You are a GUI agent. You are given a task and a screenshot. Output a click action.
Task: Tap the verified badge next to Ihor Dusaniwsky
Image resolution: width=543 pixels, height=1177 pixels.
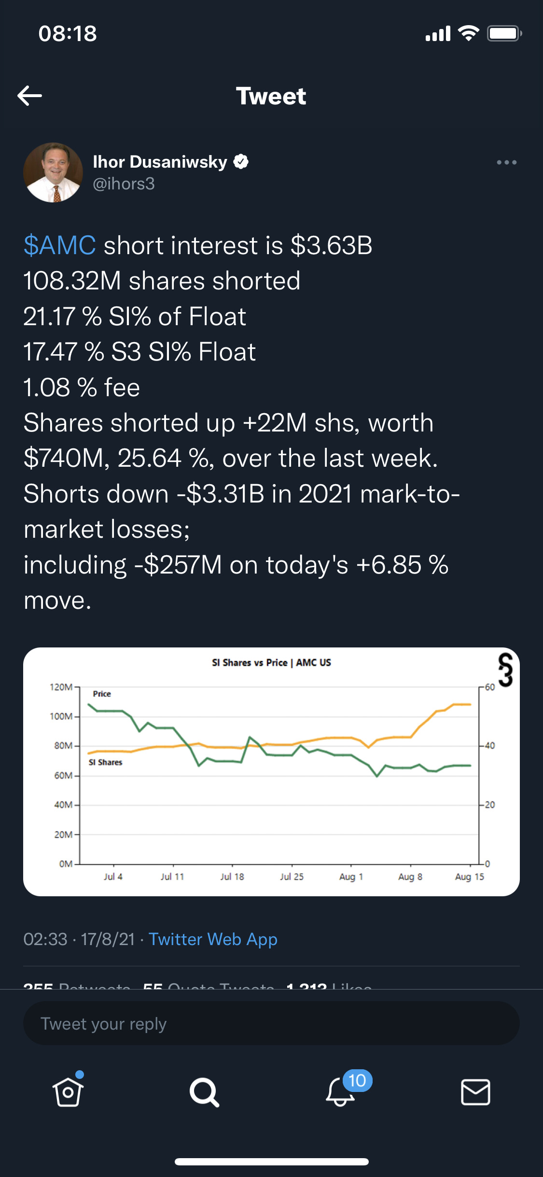point(241,162)
